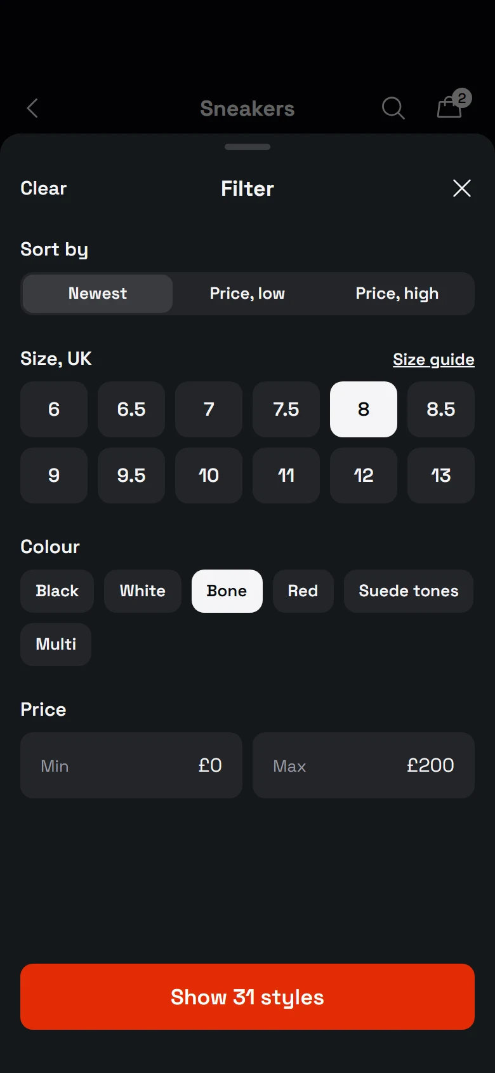Screen dimensions: 495x1073
Task: Sort by Price, low
Action: tap(247, 294)
